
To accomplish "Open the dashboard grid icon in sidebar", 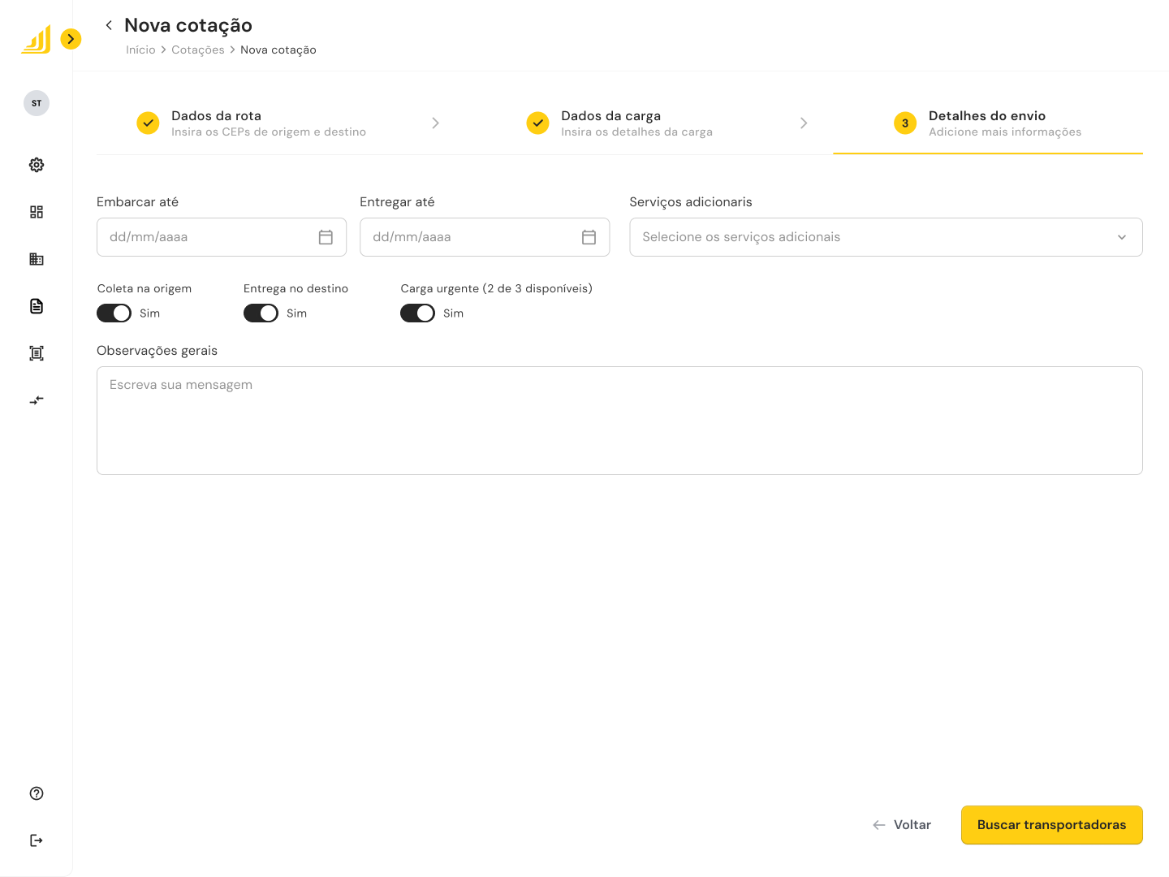I will (37, 212).
